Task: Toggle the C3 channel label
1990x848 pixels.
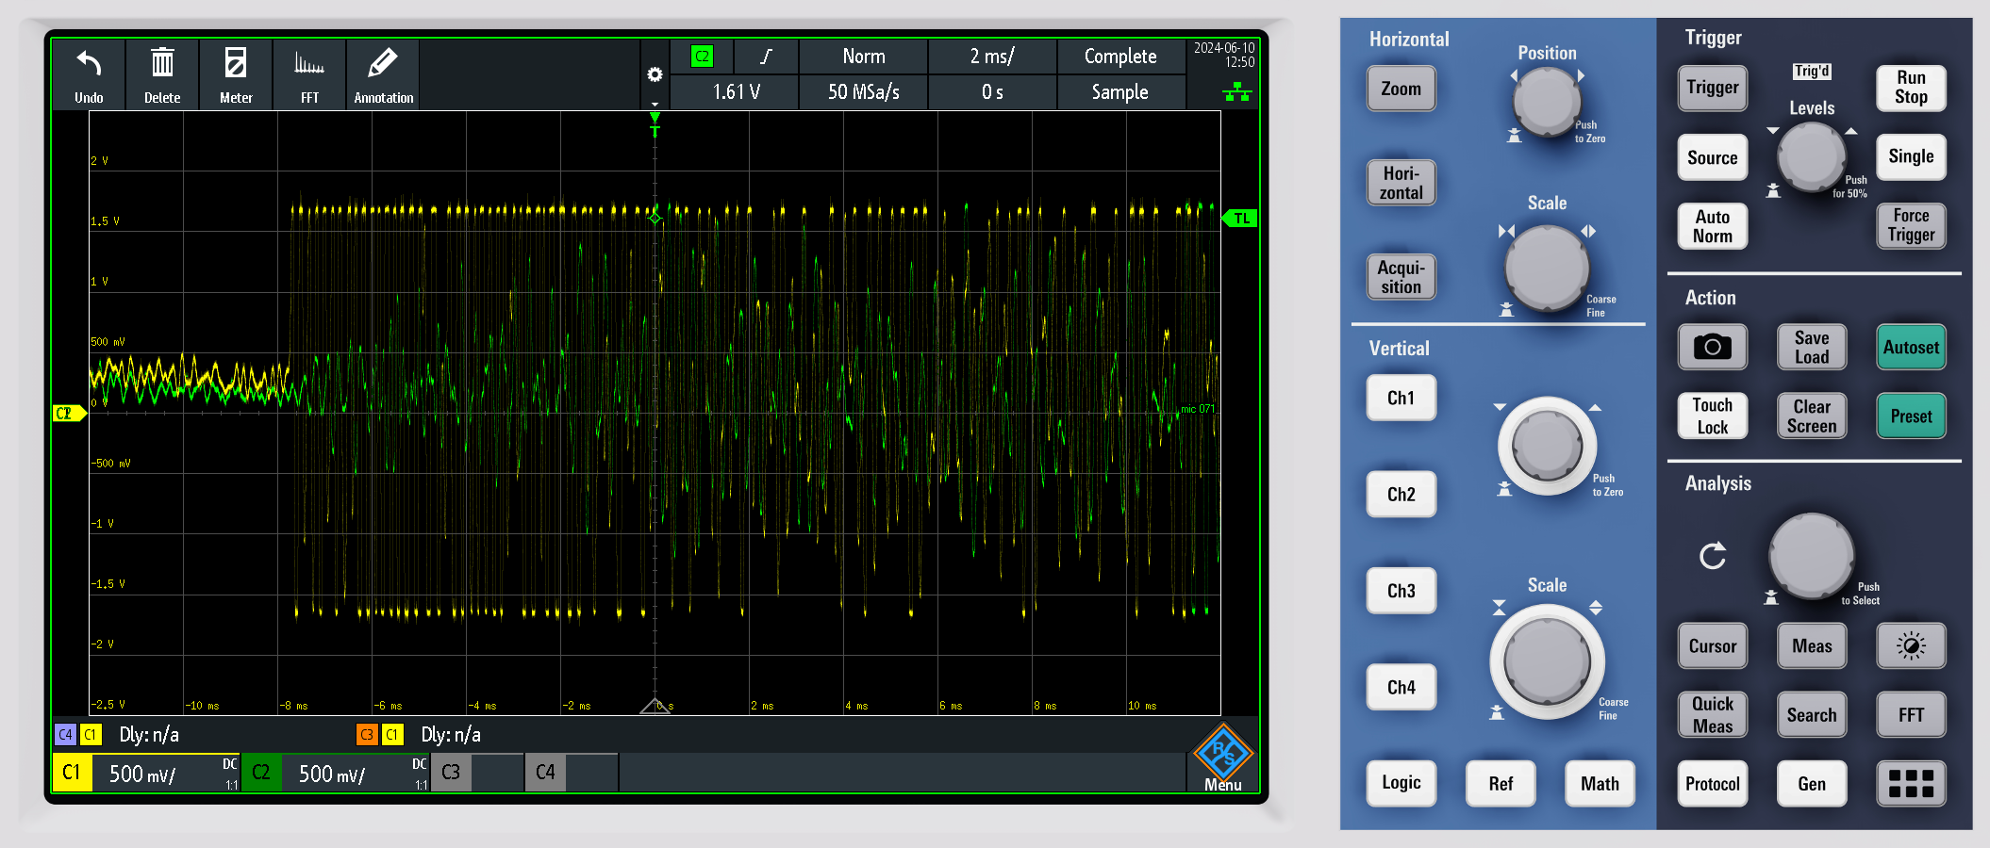Action: (x=451, y=773)
